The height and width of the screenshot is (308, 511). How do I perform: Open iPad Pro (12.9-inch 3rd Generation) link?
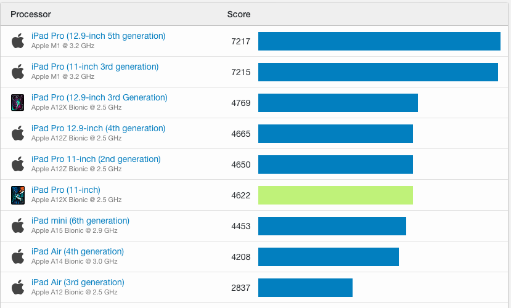pyautogui.click(x=99, y=98)
